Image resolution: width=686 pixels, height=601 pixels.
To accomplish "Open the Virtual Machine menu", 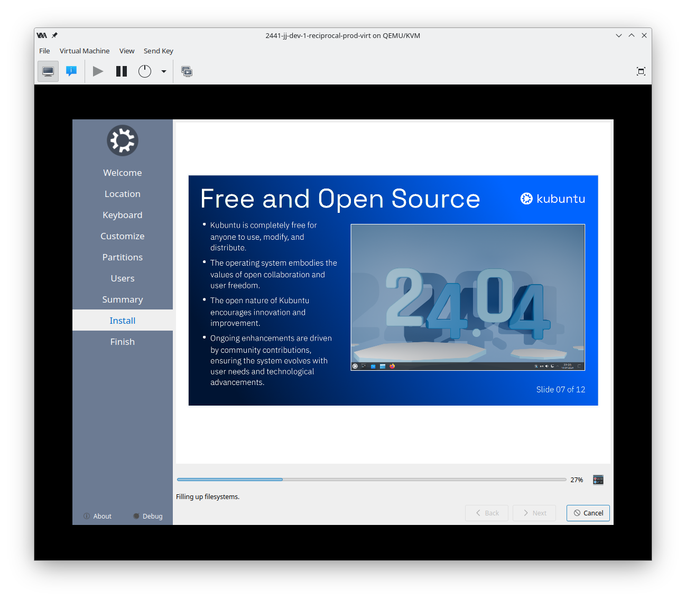I will 85,51.
